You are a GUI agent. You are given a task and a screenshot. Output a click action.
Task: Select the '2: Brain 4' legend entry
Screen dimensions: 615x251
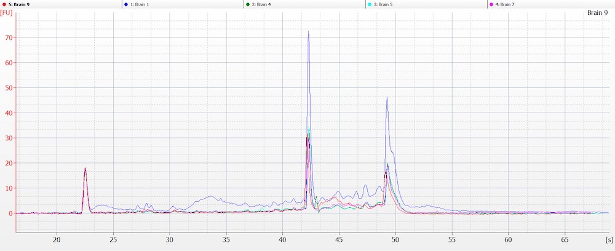tap(304, 4)
